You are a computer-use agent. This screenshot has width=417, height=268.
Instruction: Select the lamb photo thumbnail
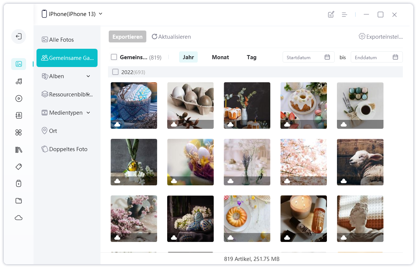(x=360, y=162)
